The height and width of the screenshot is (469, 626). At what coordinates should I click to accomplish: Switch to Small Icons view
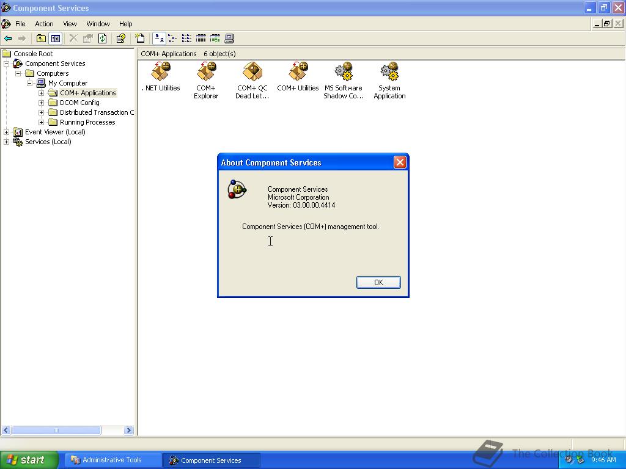(172, 38)
